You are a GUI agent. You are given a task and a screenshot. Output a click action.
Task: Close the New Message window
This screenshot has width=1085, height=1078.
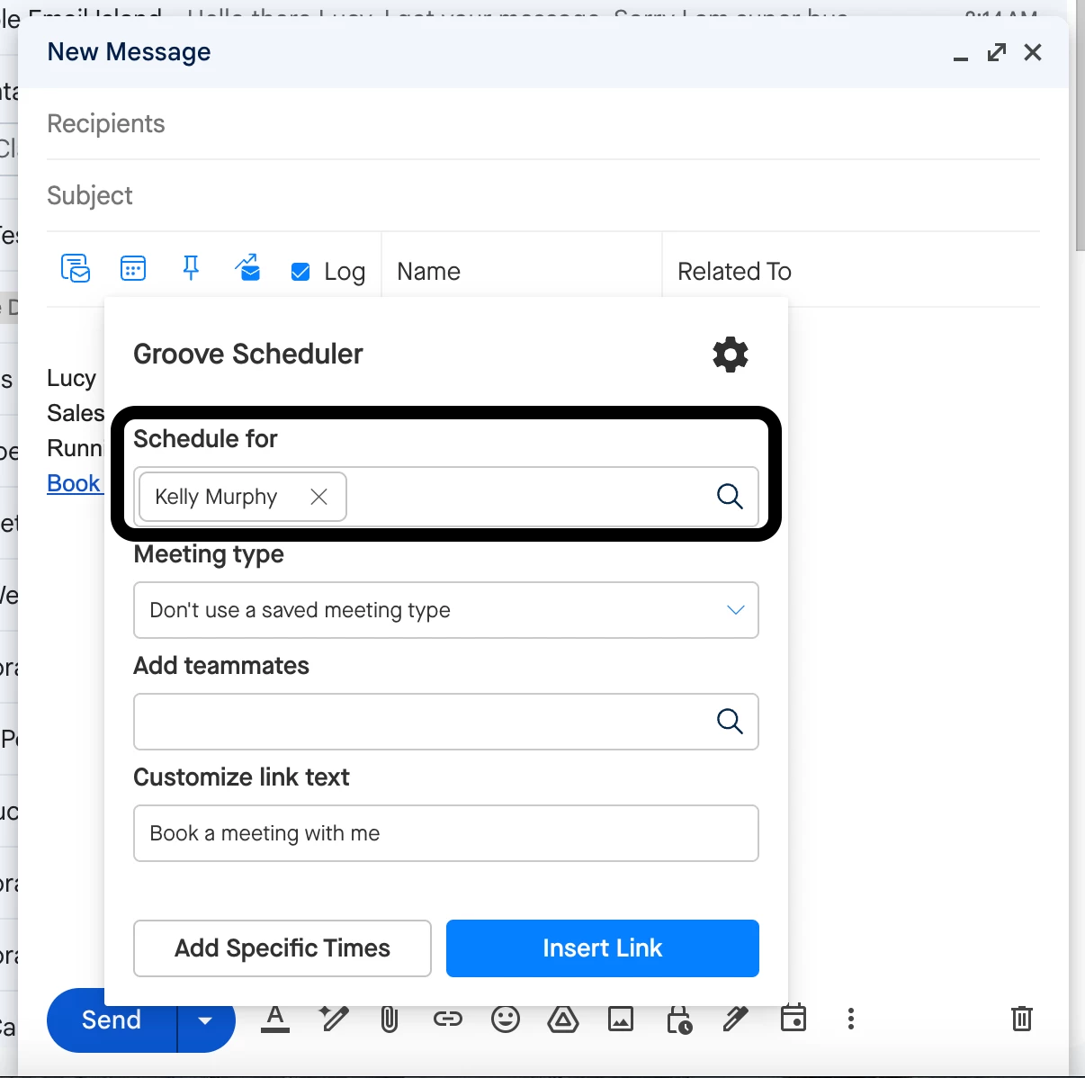tap(1033, 52)
